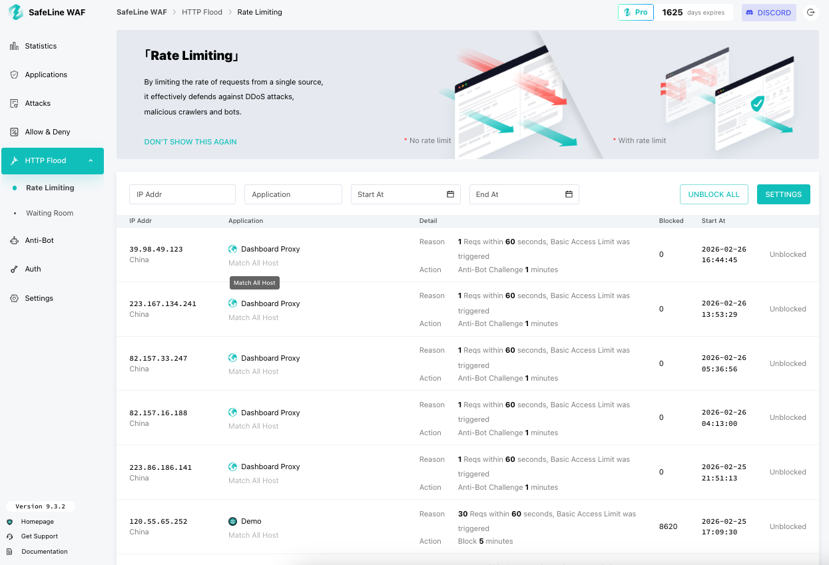The height and width of the screenshot is (565, 829).
Task: Select Rate Limiting in the sidebar
Action: pos(50,188)
